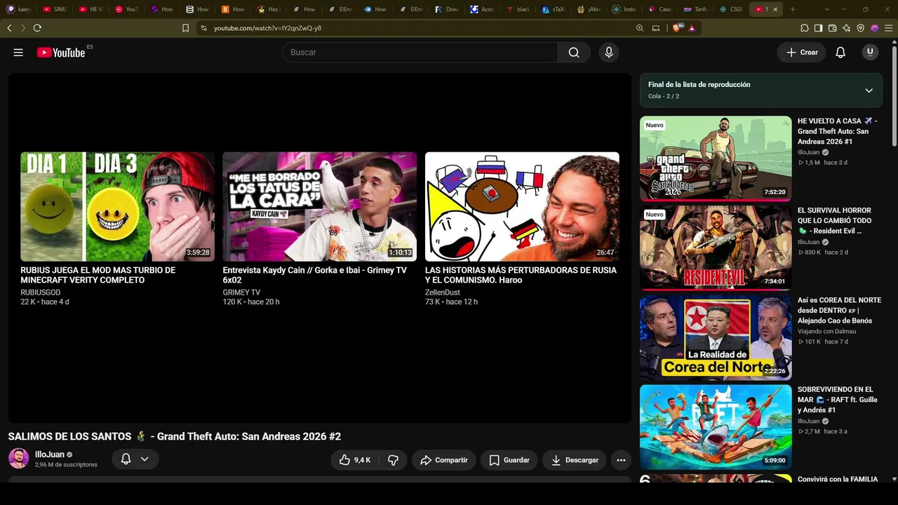This screenshot has height=505, width=898.
Task: Like the video (9,4 K thumbs up)
Action: pos(355,460)
